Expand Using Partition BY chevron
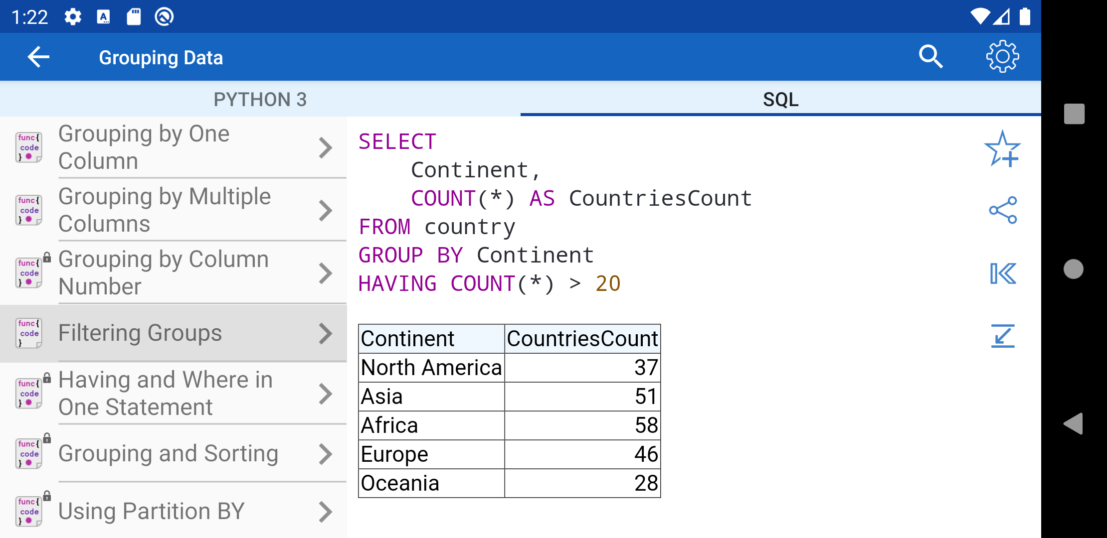 pyautogui.click(x=326, y=512)
